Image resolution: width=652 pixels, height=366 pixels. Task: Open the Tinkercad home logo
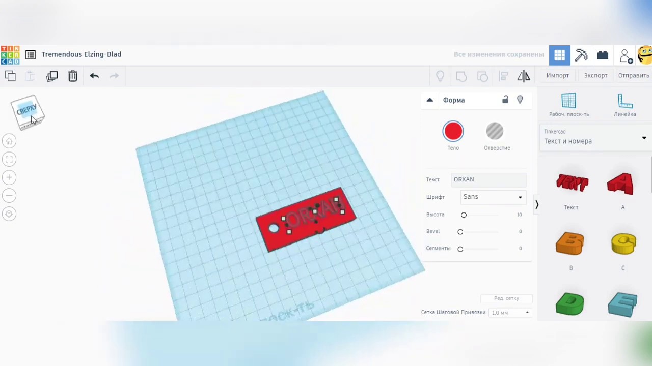pos(10,55)
